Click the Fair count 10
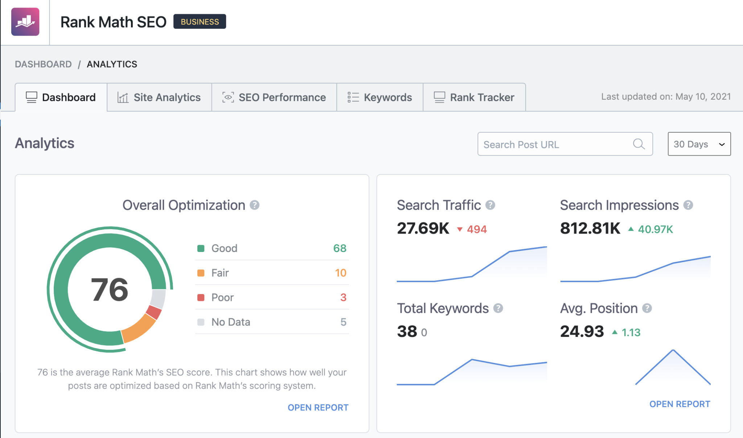The width and height of the screenshot is (743, 438). coord(341,273)
